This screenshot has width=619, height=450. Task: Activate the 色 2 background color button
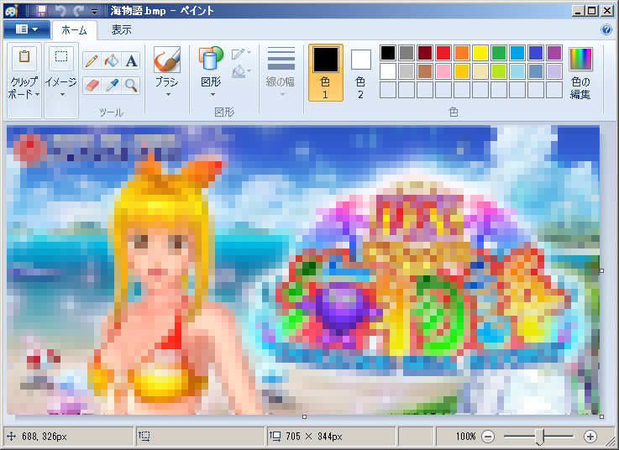coord(360,73)
